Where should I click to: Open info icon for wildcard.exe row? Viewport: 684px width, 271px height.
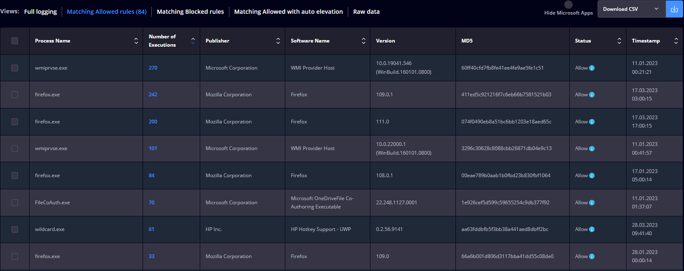click(x=592, y=229)
